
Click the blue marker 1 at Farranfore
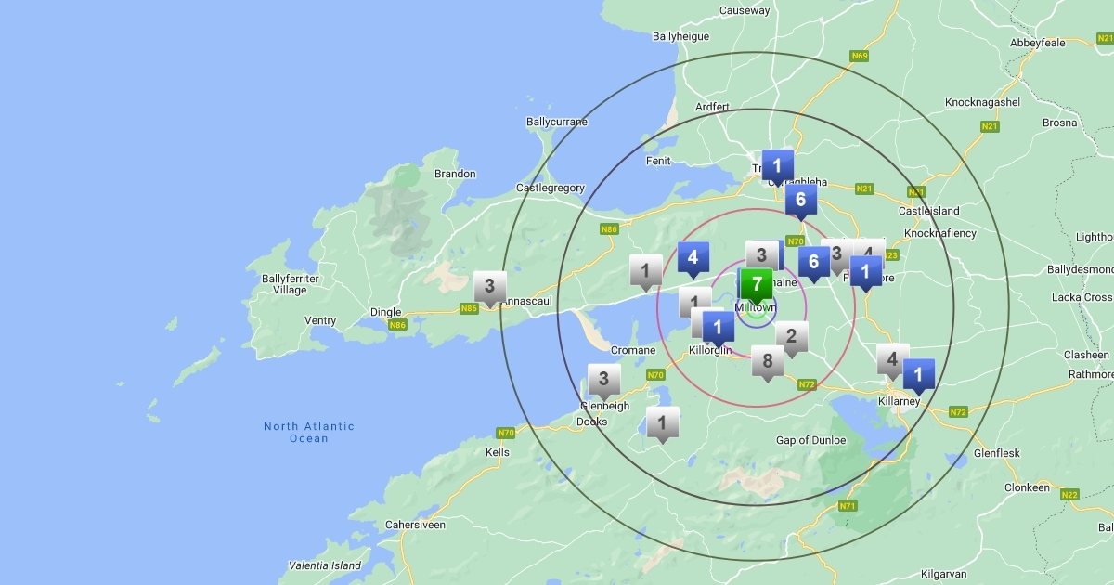pyautogui.click(x=865, y=272)
